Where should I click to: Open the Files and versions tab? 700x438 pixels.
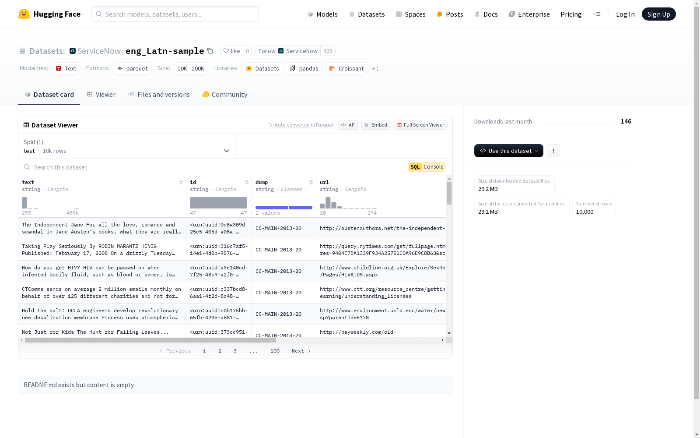(x=159, y=95)
